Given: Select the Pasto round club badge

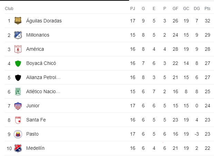Looking at the screenshot, I should coord(18,134).
